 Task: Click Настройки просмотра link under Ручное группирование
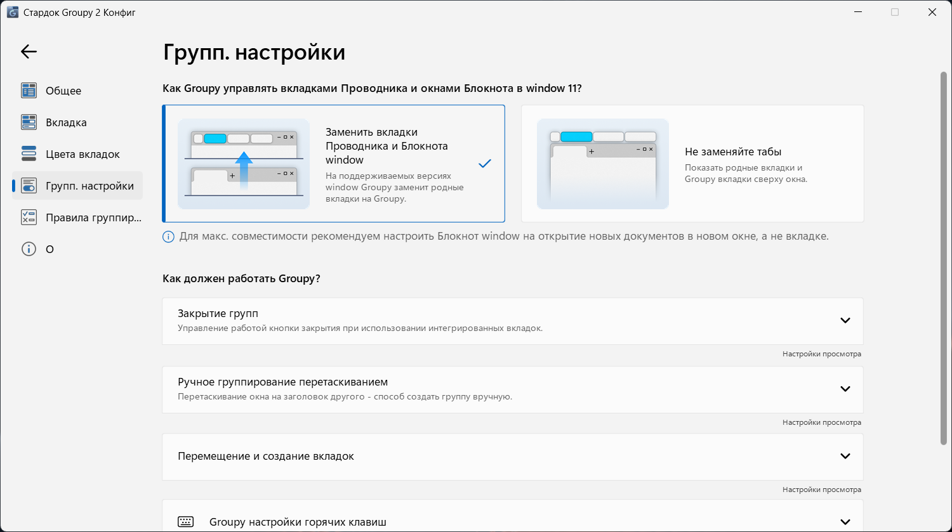click(x=822, y=422)
